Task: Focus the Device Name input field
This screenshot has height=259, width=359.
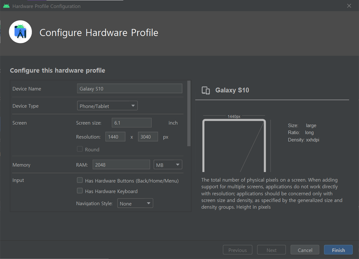Action: (130, 89)
